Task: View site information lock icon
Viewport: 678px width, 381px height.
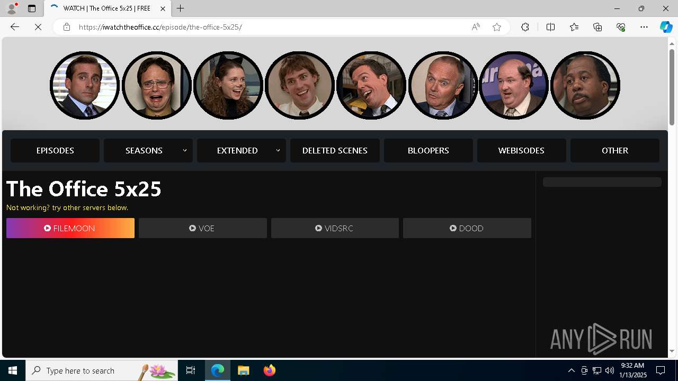Action: (x=67, y=27)
